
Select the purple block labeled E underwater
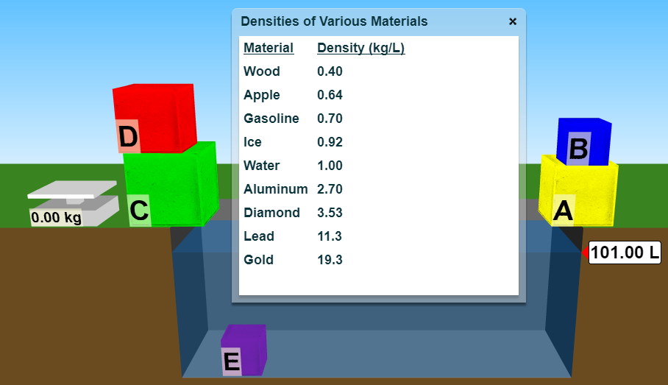pos(244,350)
